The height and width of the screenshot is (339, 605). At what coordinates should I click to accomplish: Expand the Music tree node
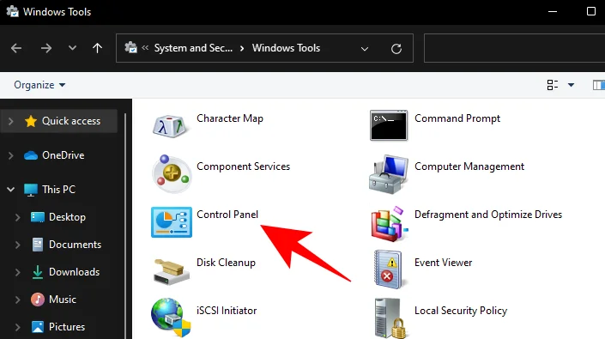17,300
